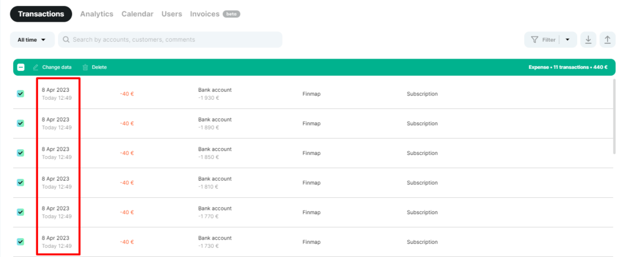620x257 pixels.
Task: Click the beta badge next to Invoices
Action: (x=231, y=14)
